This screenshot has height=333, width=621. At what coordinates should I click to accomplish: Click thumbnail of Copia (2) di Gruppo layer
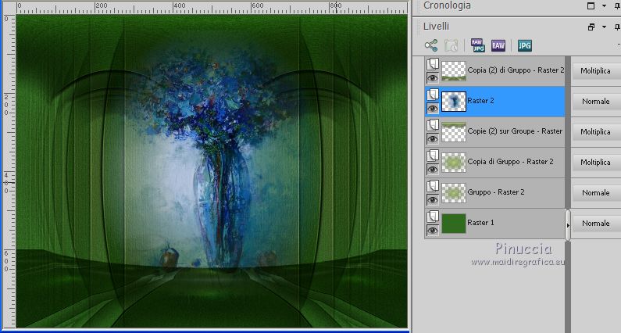454,71
